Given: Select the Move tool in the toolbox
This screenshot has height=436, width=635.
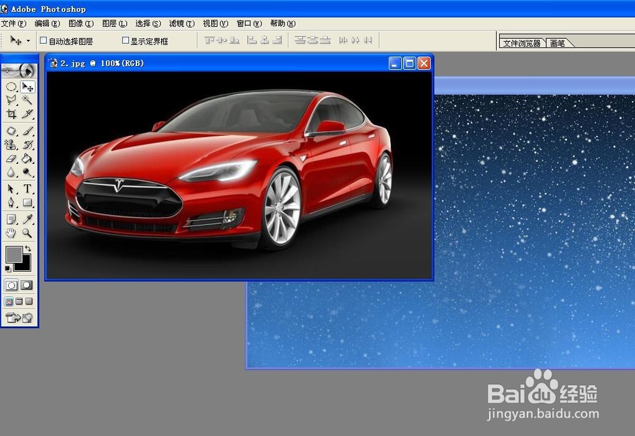Looking at the screenshot, I should 27,87.
